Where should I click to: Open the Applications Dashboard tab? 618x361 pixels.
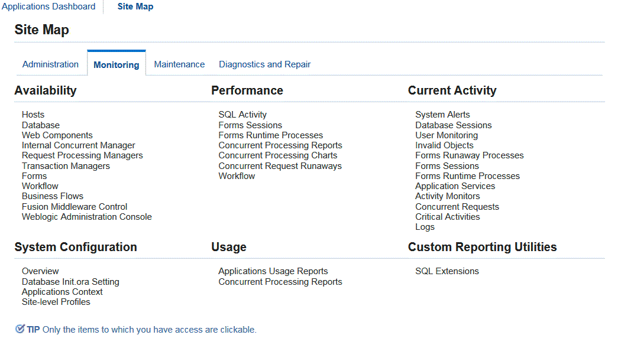[x=48, y=6]
